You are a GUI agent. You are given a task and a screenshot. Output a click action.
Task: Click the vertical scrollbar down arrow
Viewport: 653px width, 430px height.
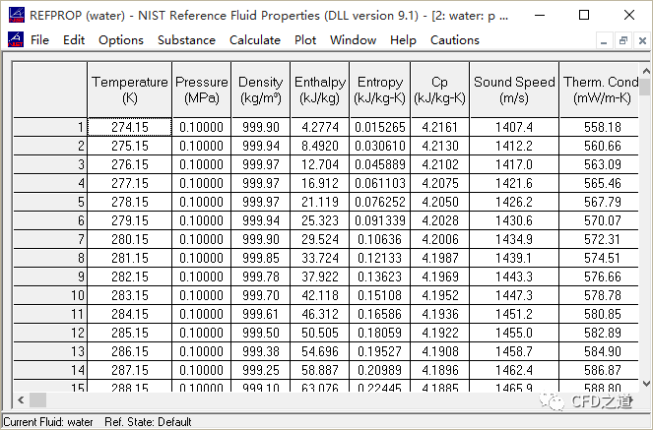click(645, 384)
